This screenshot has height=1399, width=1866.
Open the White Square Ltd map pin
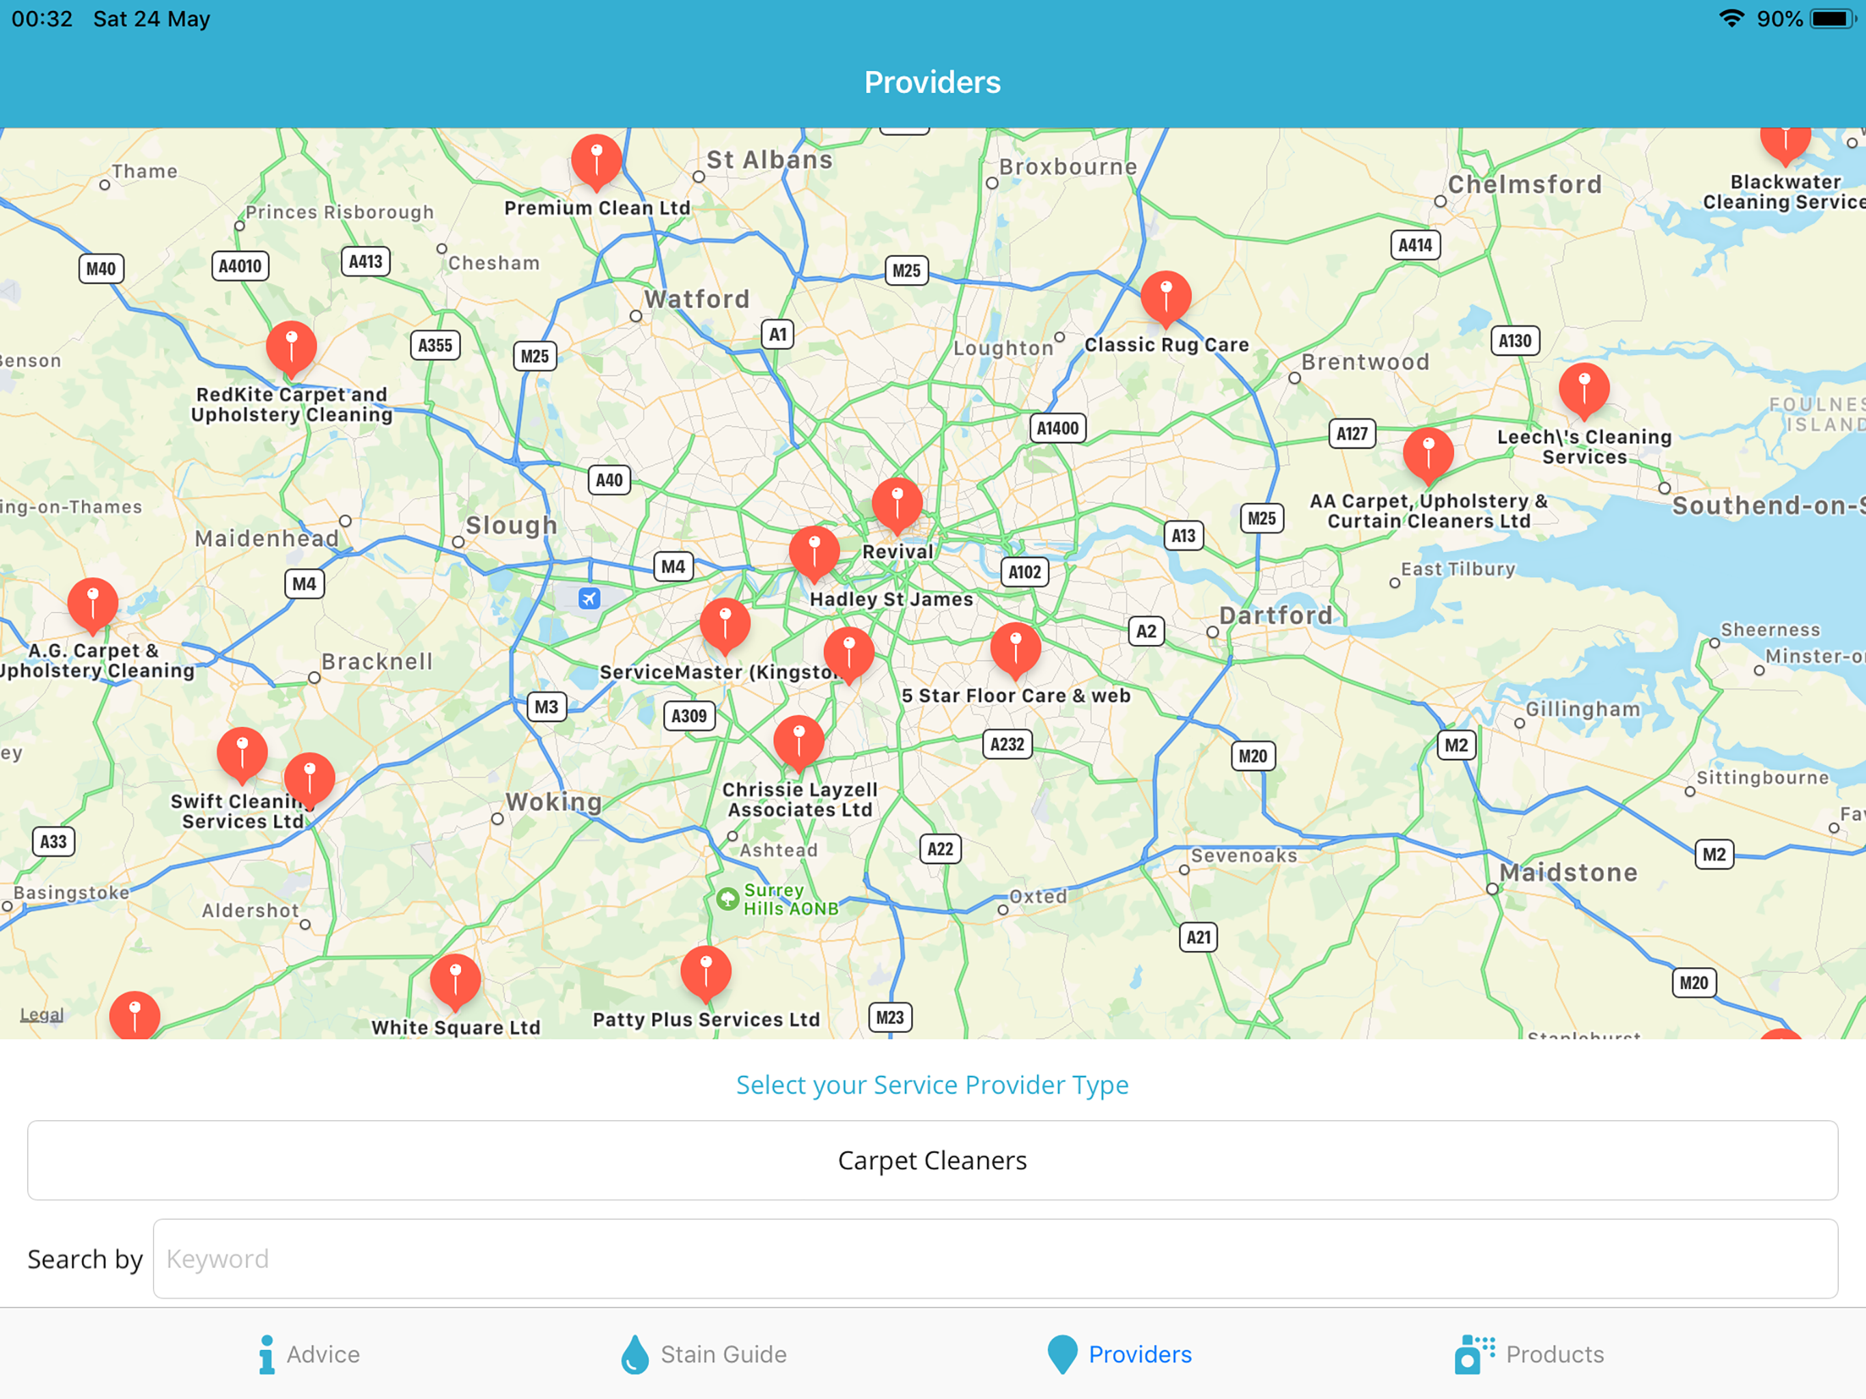point(456,982)
